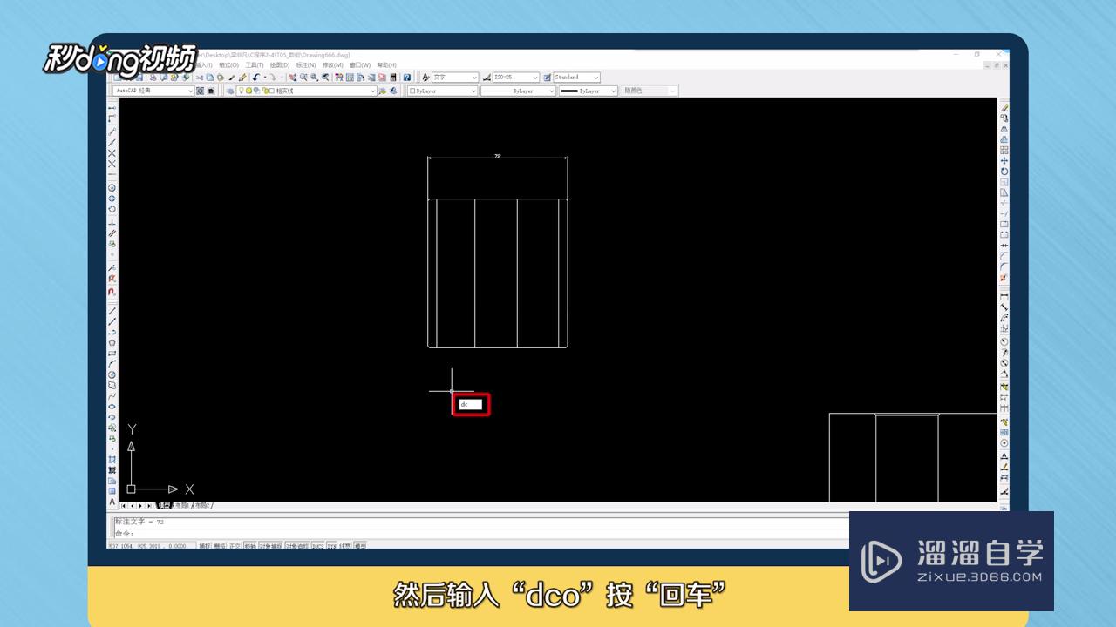
Task: Toggle 捕捉 snap mode in status bar
Action: pyautogui.click(x=205, y=546)
